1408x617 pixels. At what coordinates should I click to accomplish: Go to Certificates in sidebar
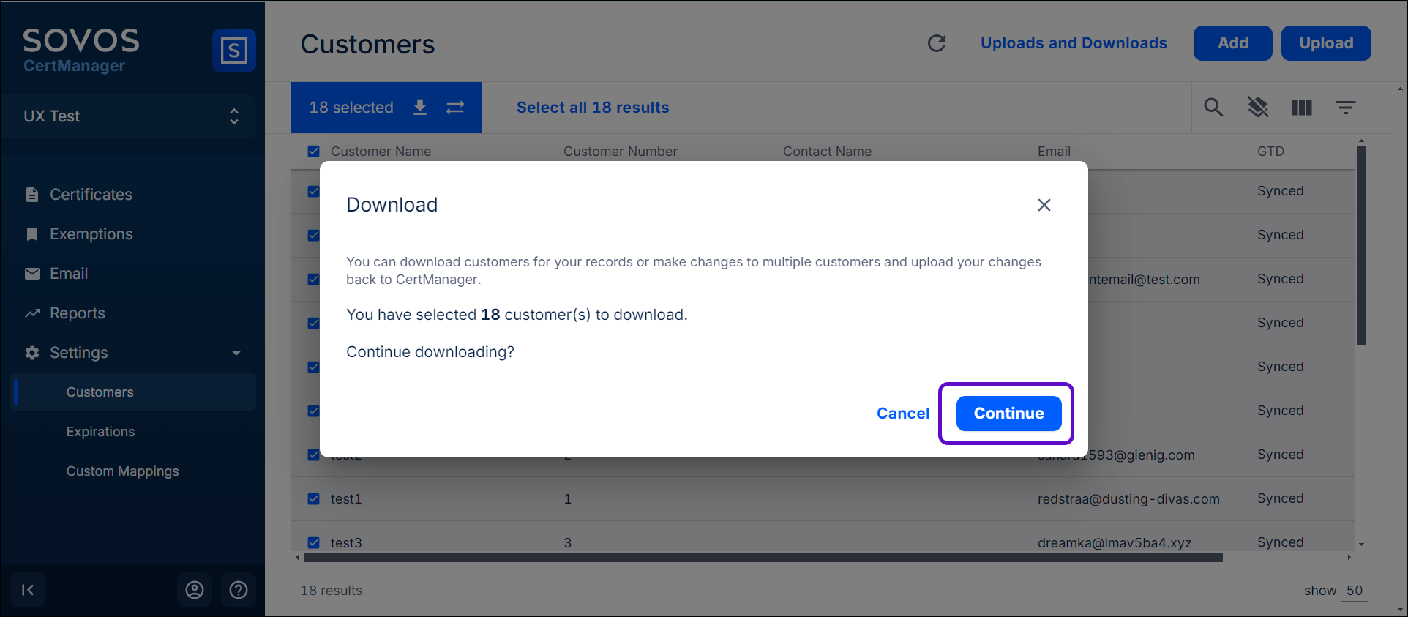click(x=91, y=195)
